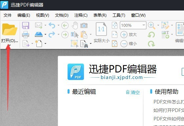Screen dimensions: 184x126
Task: Click the blue scanner icon
Action: 39,35
